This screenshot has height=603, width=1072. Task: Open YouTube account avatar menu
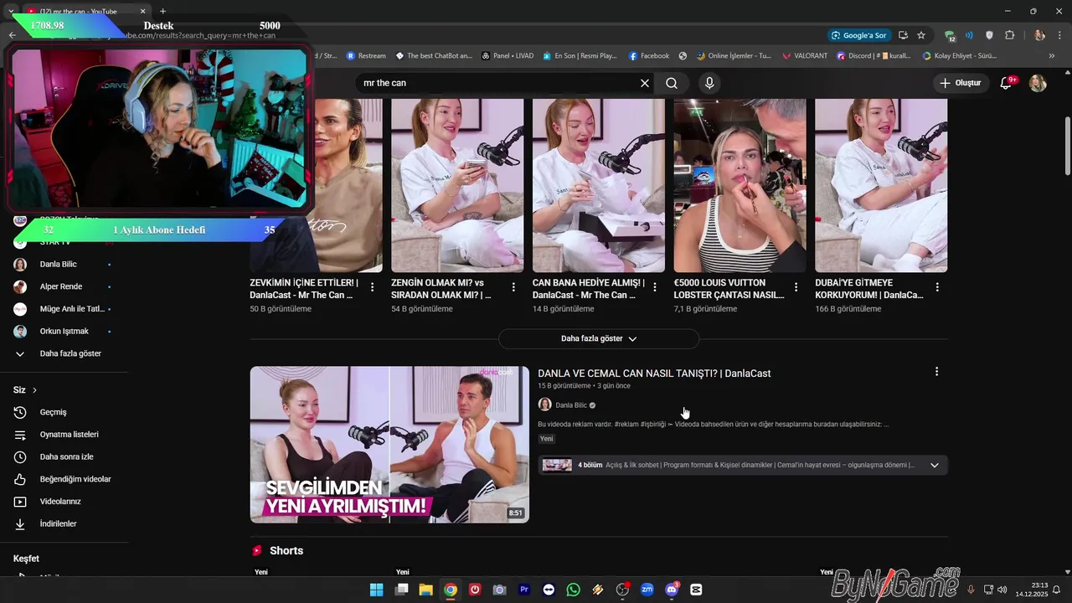[1038, 83]
